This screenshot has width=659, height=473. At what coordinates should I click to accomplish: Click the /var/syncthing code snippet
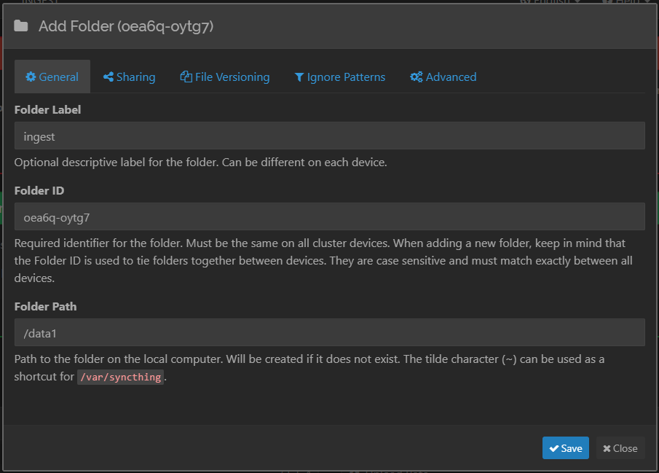click(120, 377)
